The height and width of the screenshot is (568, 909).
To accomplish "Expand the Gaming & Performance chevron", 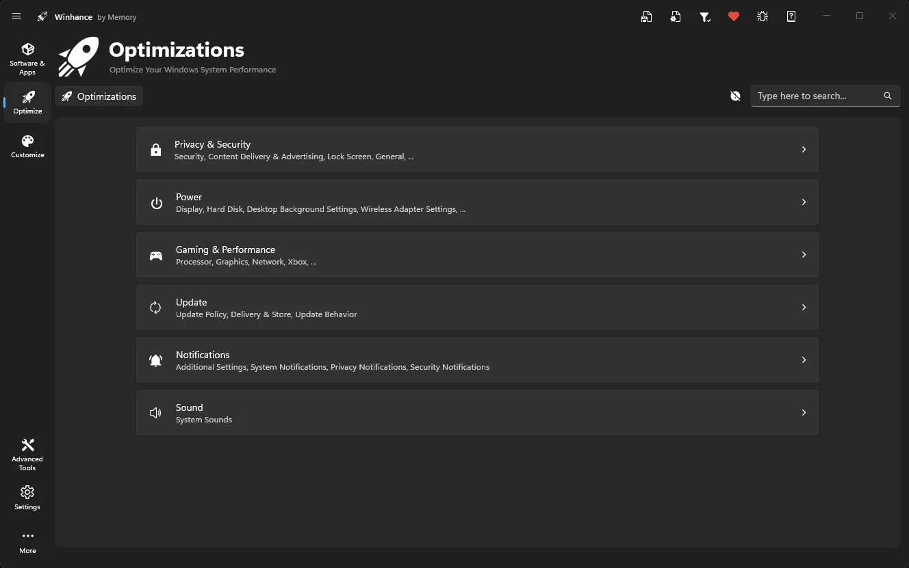I will pos(804,255).
